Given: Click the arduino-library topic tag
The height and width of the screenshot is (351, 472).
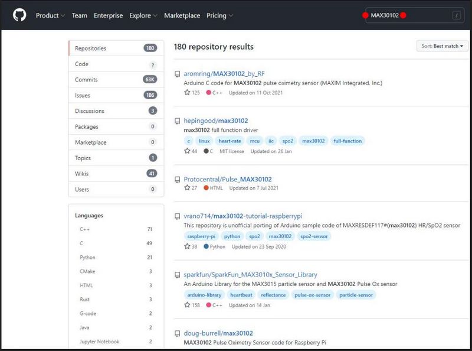Looking at the screenshot, I should pos(204,295).
